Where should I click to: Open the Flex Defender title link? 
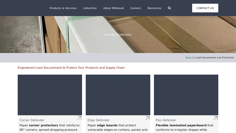166,120
